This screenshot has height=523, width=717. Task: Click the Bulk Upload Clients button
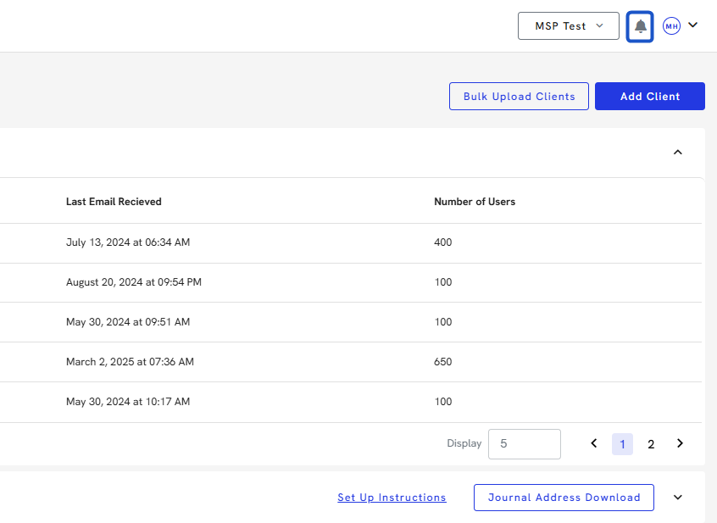click(x=519, y=97)
